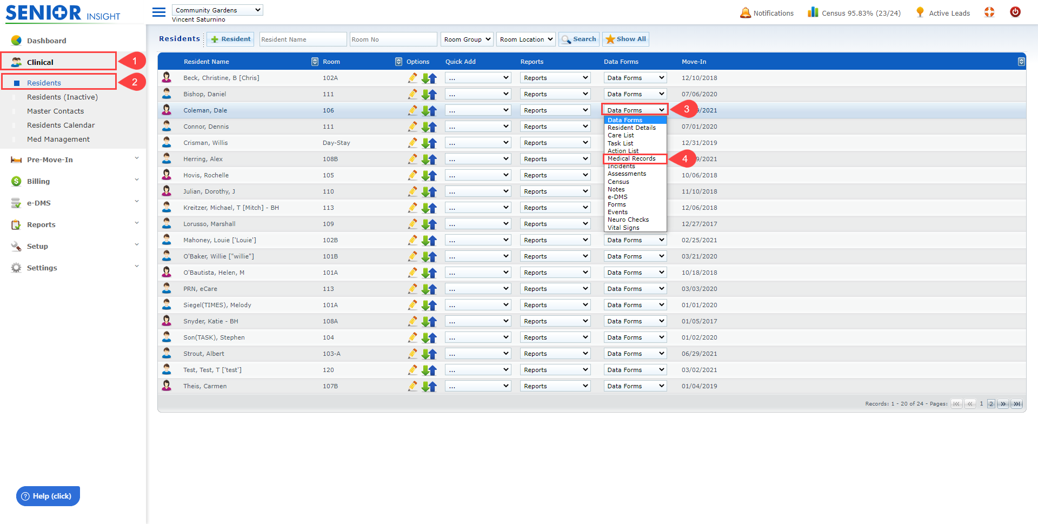Click the transfer arrows for Herring, Alex

click(429, 159)
